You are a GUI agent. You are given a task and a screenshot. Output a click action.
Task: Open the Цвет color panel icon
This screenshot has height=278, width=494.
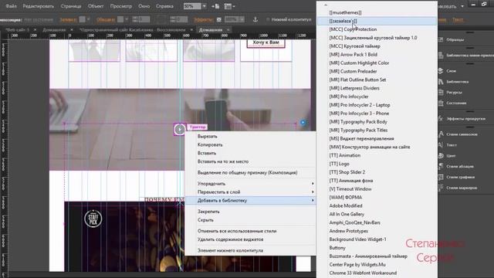[x=441, y=155]
